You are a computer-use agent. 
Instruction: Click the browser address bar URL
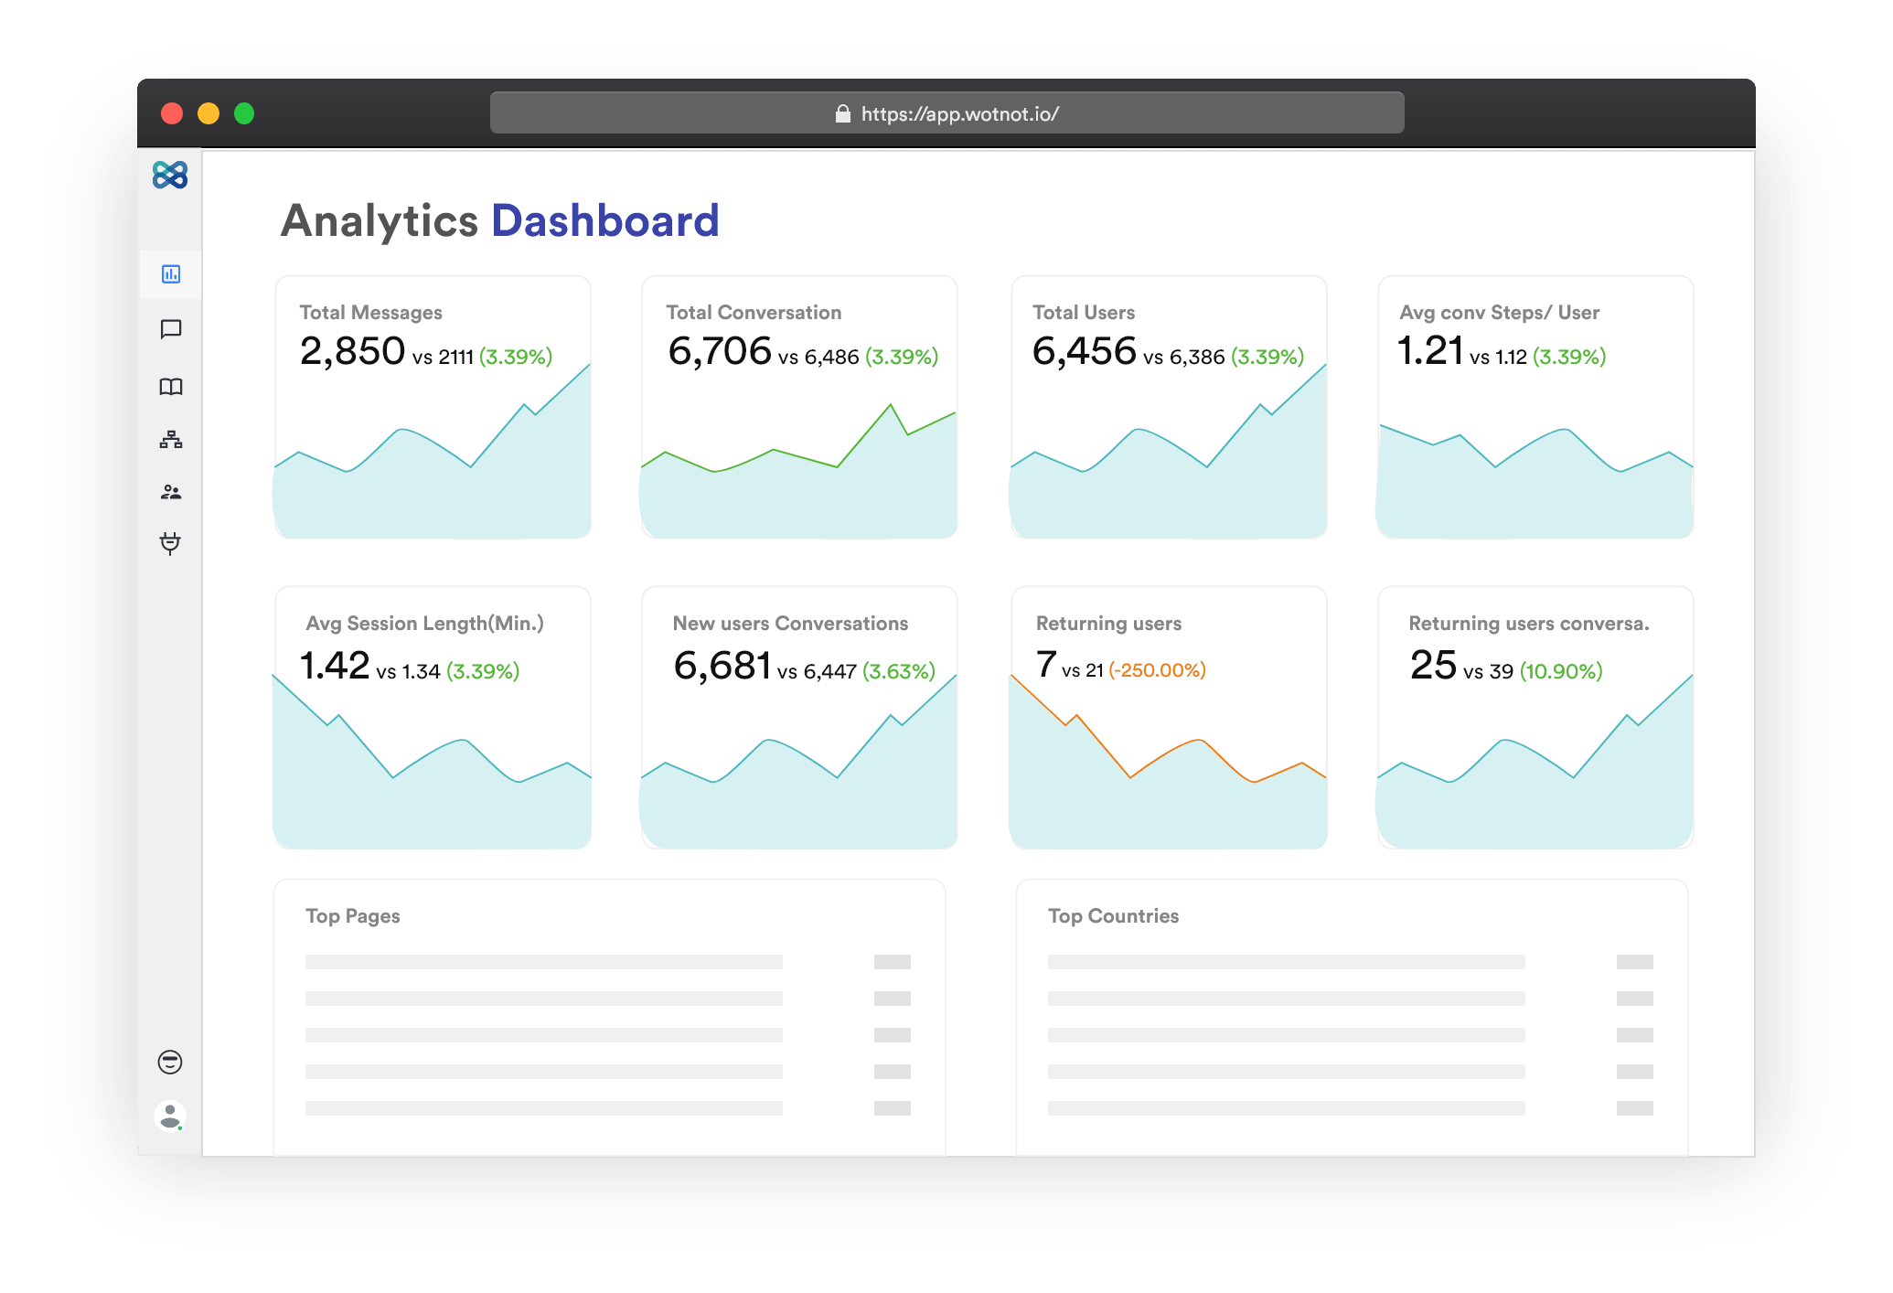coord(959,113)
